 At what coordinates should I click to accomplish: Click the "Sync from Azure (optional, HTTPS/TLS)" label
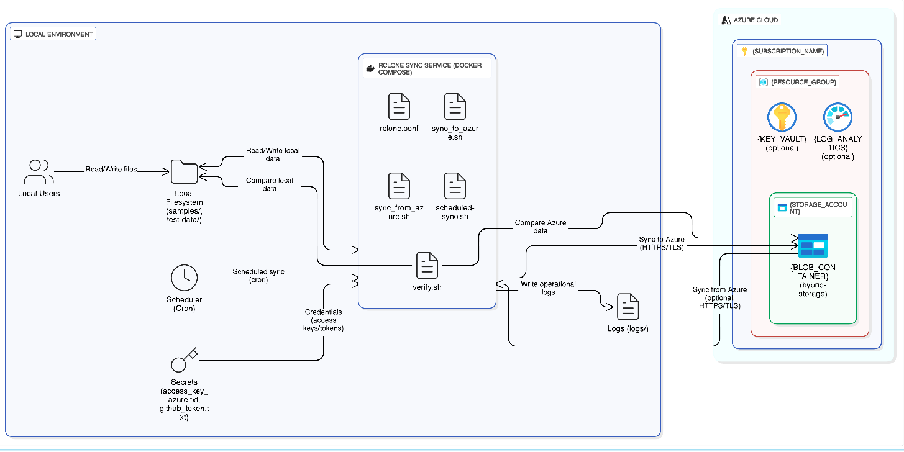pyautogui.click(x=720, y=298)
